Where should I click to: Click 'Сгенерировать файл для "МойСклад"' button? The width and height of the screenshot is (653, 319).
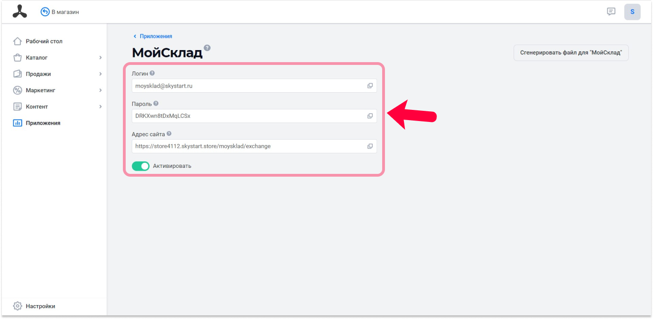tap(571, 53)
